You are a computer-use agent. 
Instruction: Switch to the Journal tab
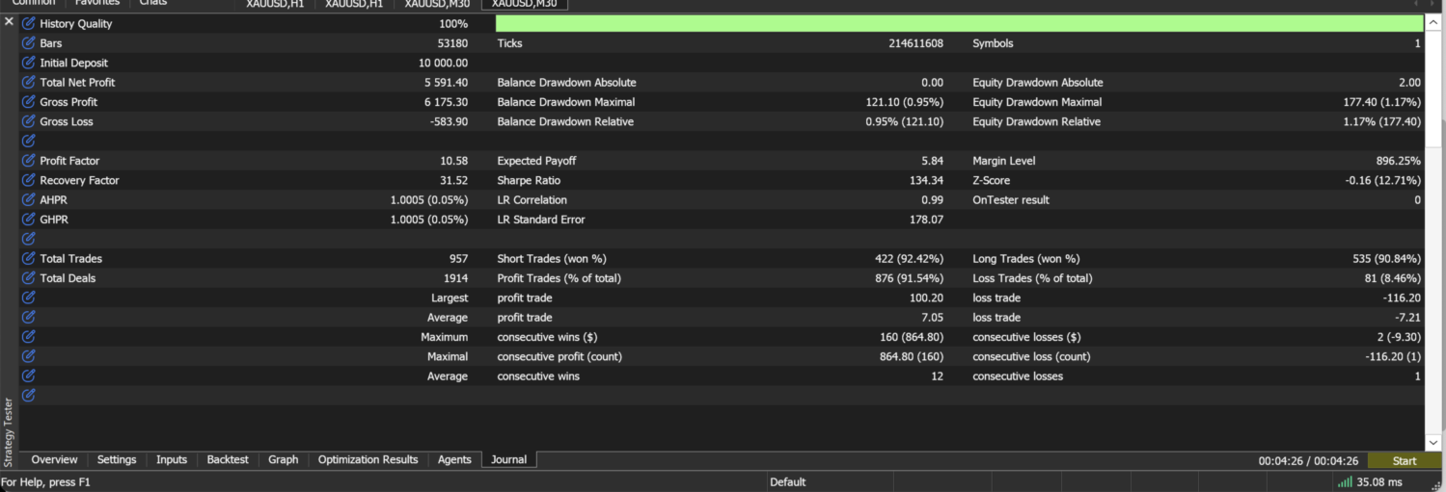tap(508, 460)
